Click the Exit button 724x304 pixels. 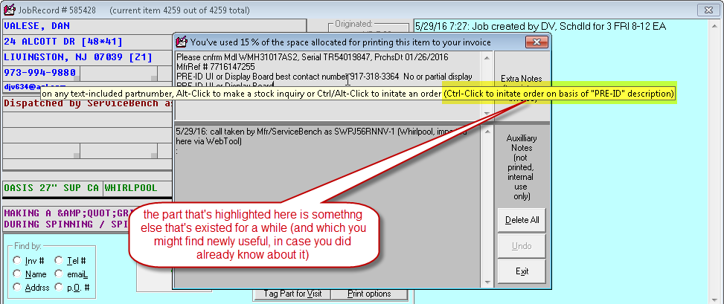(522, 271)
